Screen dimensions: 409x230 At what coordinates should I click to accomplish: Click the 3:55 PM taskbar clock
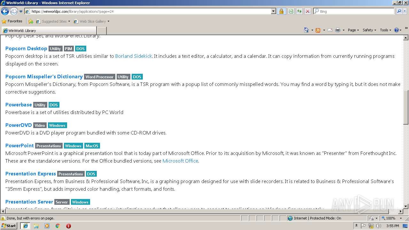click(x=393, y=226)
